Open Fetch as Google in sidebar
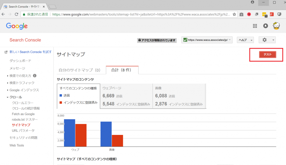This screenshot has width=286, height=165. [x=23, y=114]
